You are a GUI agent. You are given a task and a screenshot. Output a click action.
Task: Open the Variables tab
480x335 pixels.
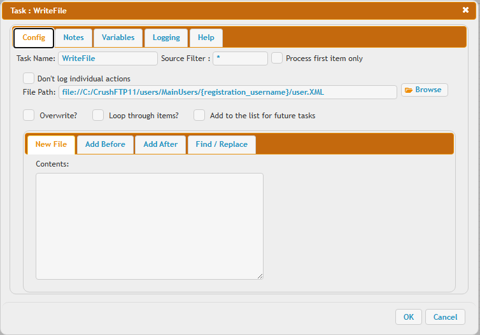(x=118, y=38)
